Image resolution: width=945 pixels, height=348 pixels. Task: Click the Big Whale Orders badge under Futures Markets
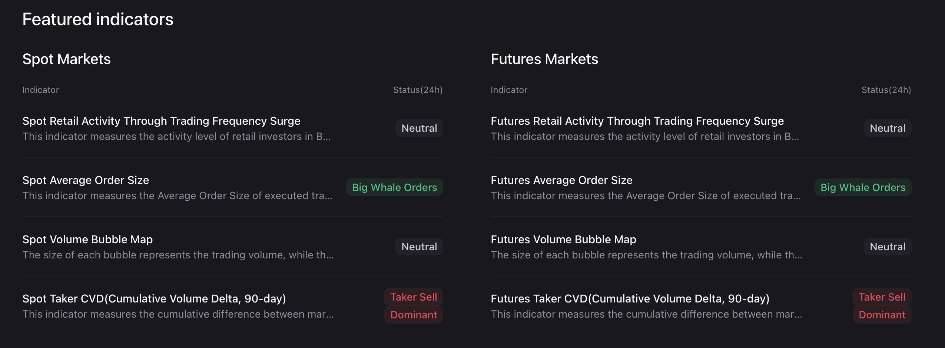pos(863,187)
